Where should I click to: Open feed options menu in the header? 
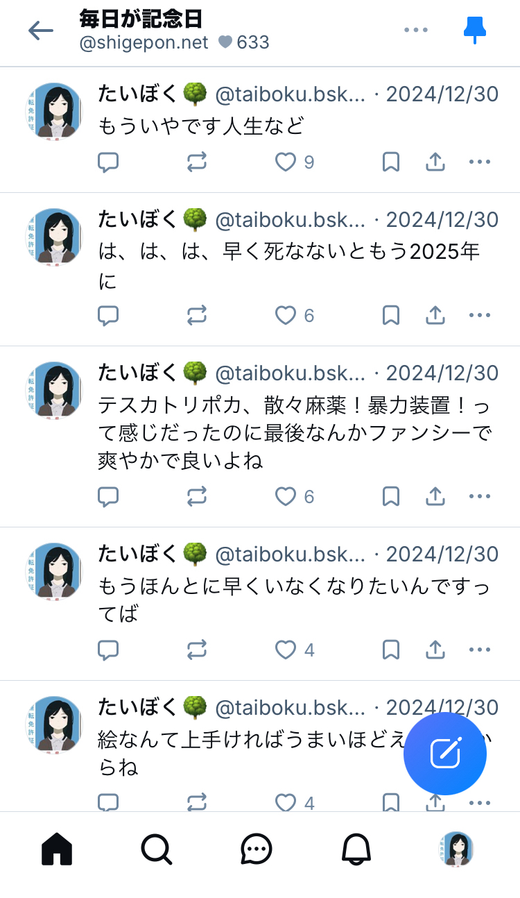[415, 30]
